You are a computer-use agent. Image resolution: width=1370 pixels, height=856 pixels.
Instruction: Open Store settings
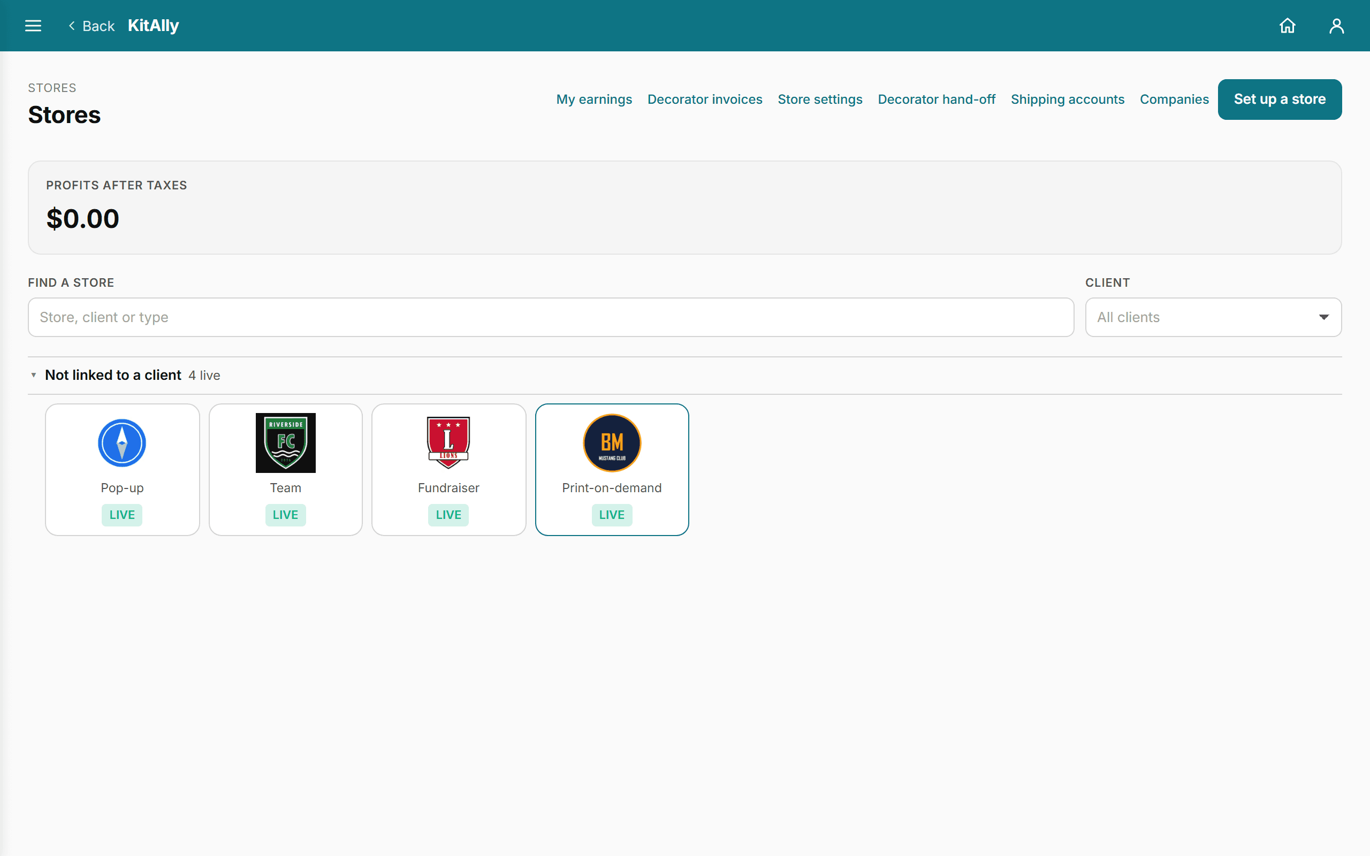[820, 100]
